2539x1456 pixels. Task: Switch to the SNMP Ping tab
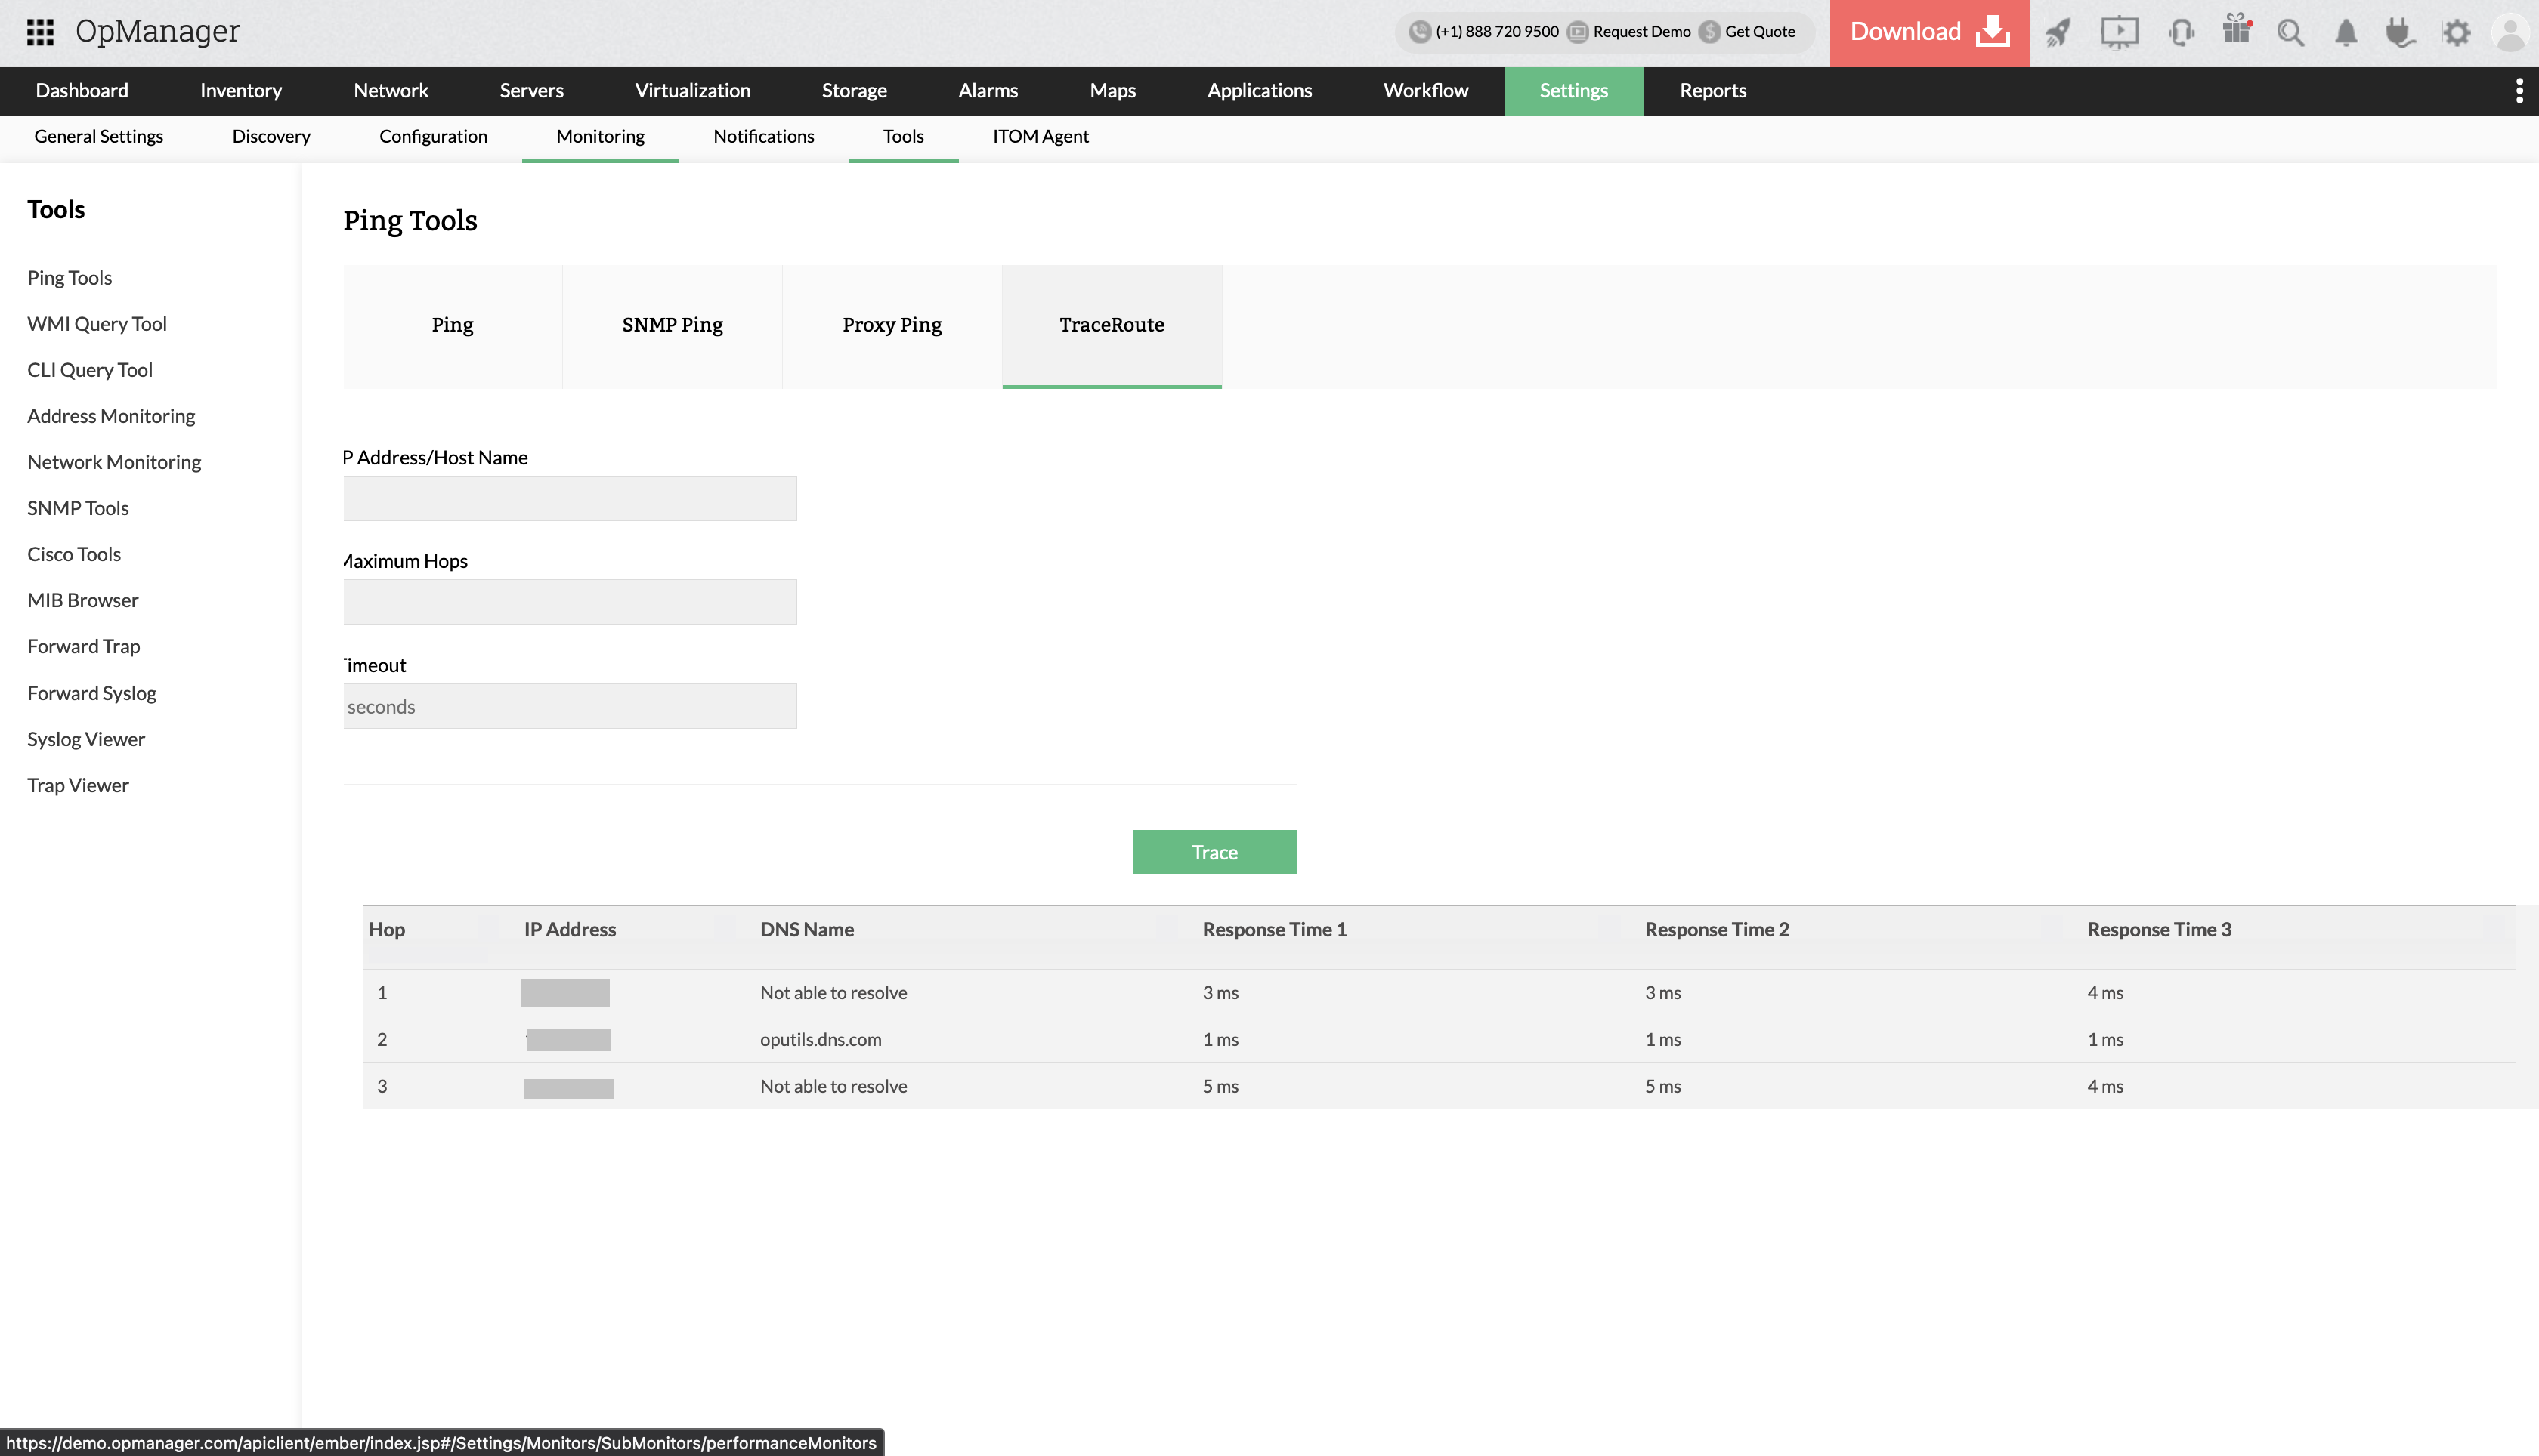pos(673,325)
